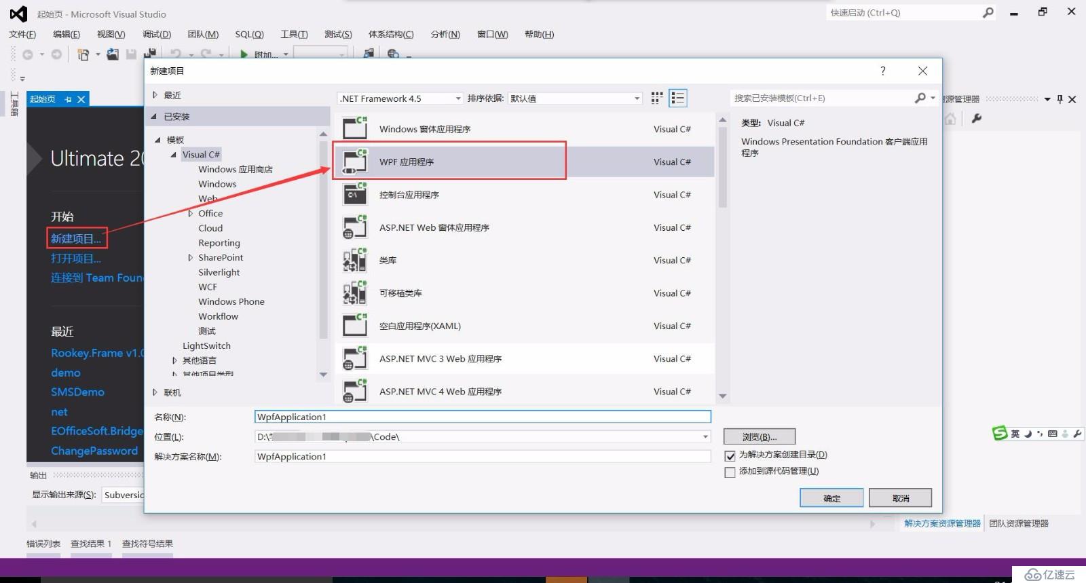Switch to the 团队资源管理器 tab
This screenshot has width=1086, height=583.
(1019, 523)
